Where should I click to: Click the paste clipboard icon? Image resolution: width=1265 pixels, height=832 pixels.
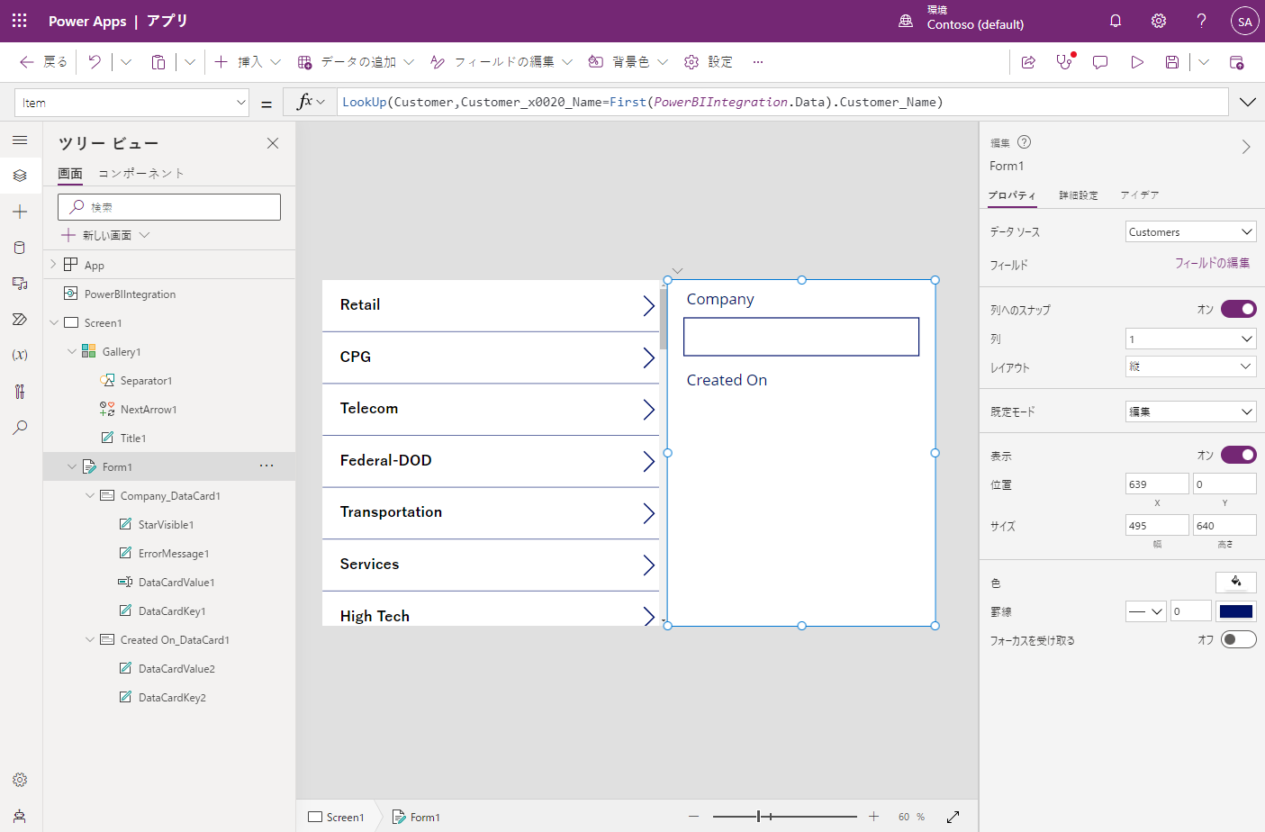point(158,62)
